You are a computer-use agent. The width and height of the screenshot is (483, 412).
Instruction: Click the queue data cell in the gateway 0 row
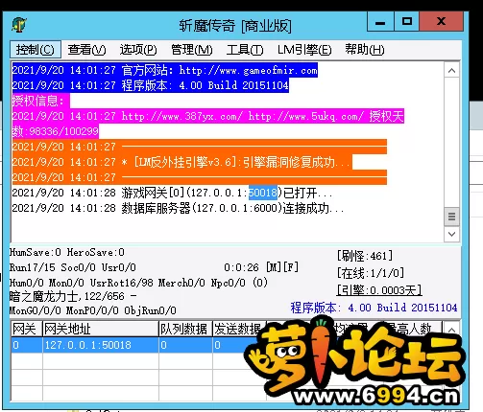click(x=185, y=345)
